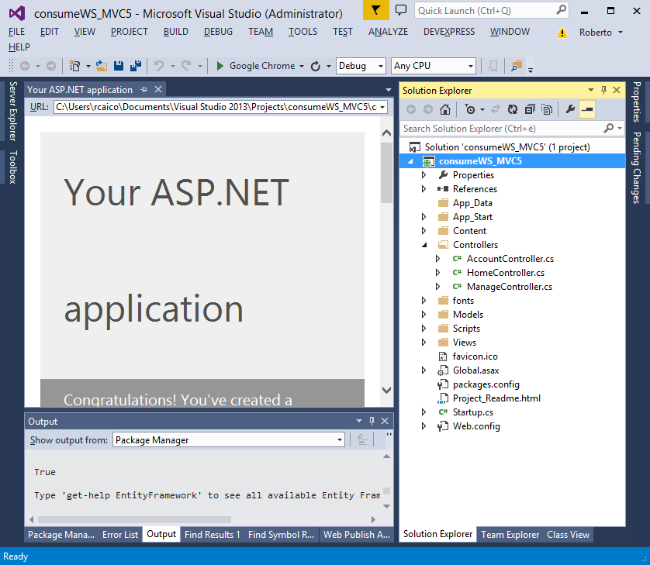Open the Pending Changes side tab
The width and height of the screenshot is (650, 565).
[636, 167]
